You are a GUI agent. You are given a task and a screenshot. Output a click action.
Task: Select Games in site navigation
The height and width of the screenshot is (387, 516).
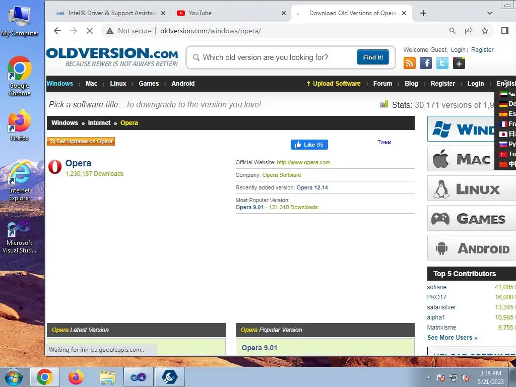coord(149,84)
